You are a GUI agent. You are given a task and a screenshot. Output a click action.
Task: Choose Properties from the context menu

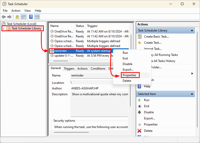pyautogui.click(x=129, y=75)
